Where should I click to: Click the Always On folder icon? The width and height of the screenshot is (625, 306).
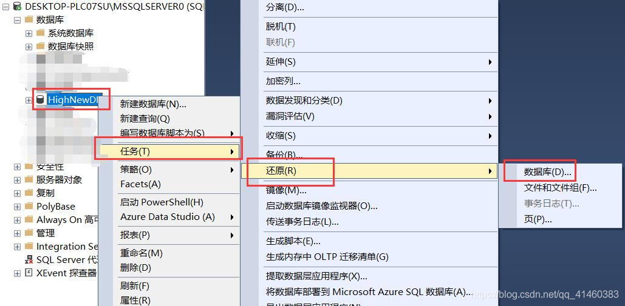pos(29,220)
